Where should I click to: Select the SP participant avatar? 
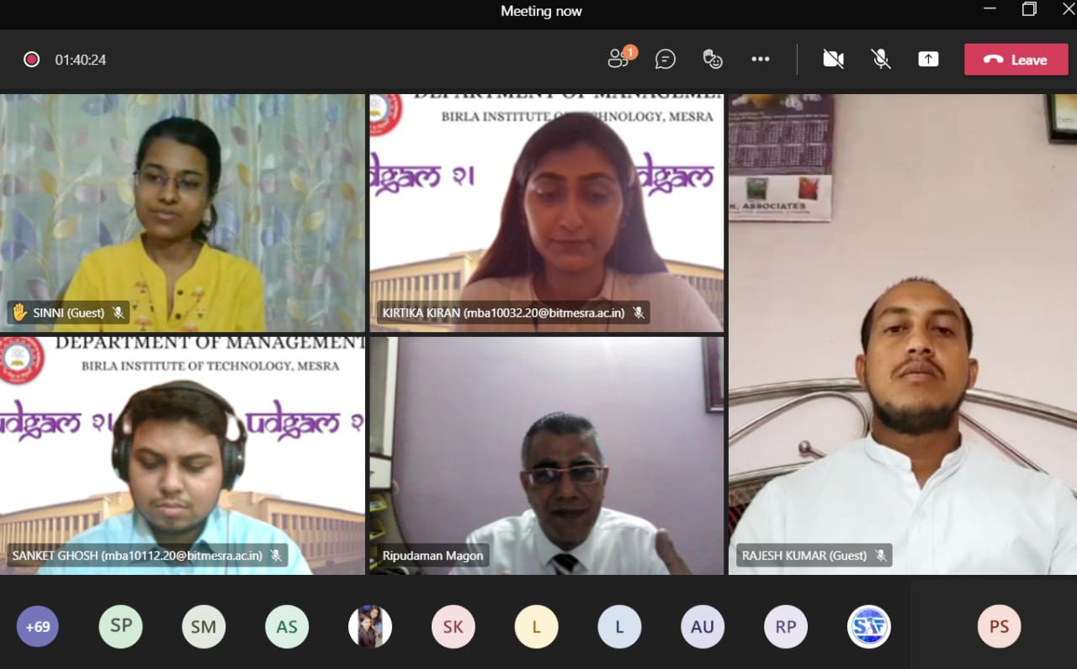pos(120,626)
